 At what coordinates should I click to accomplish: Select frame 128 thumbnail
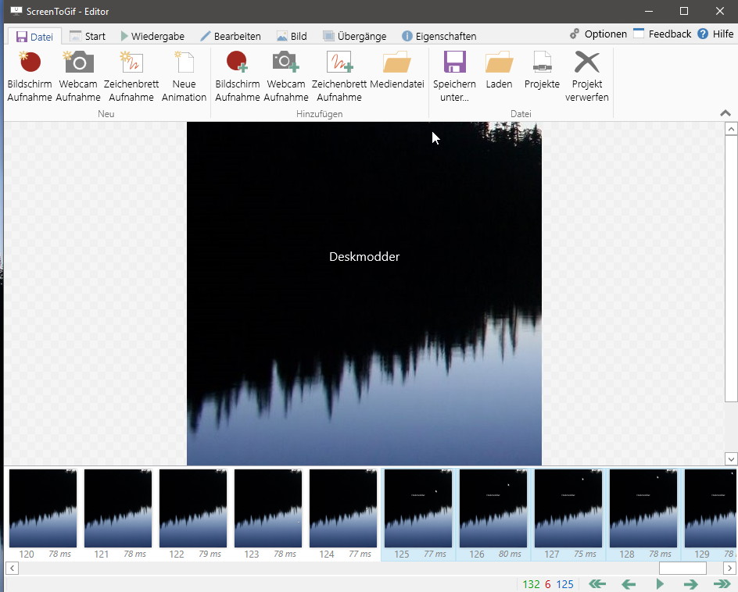pyautogui.click(x=643, y=508)
